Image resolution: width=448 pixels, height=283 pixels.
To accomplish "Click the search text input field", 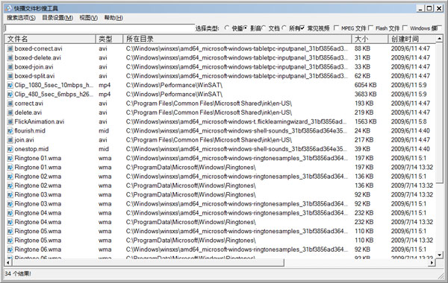I will click(x=99, y=28).
